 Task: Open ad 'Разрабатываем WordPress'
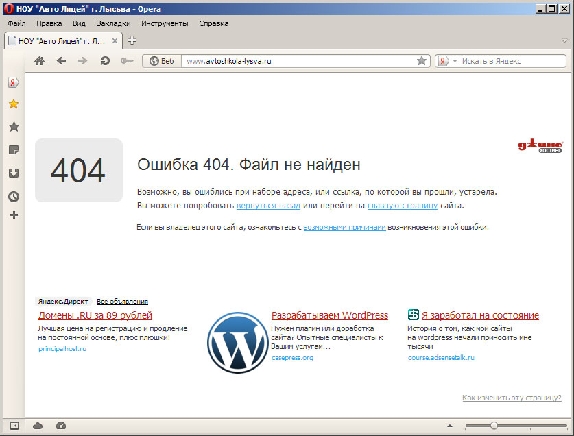click(330, 315)
